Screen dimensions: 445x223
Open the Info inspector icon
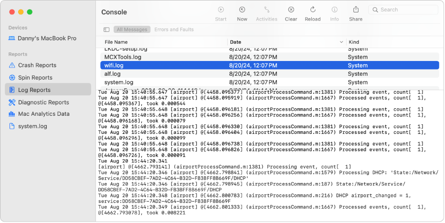pos(334,10)
